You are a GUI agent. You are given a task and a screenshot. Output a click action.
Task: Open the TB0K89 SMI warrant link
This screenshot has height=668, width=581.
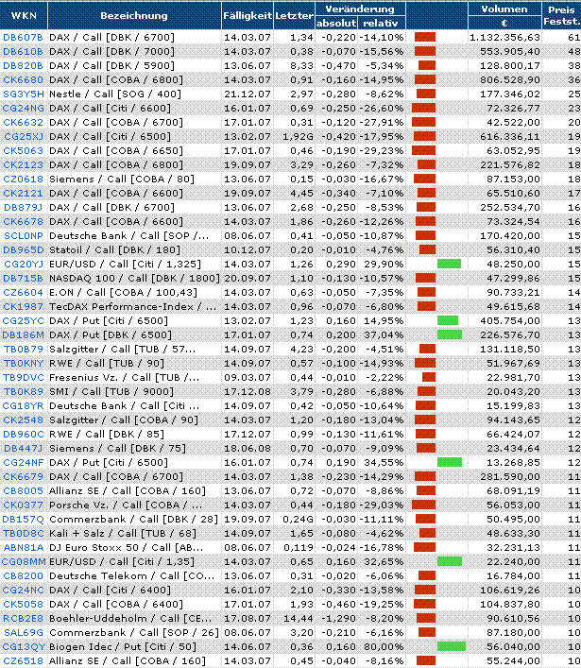(x=24, y=391)
